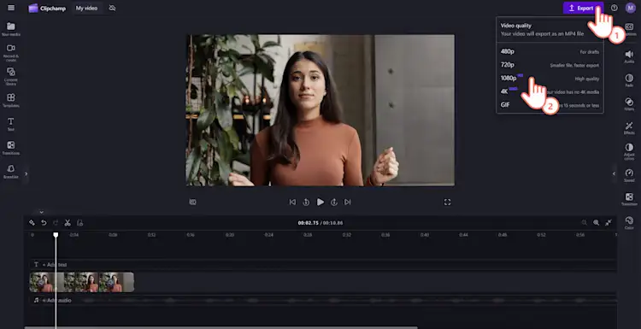Viewport: 641px width, 329px height.
Task: Click the video preview canvas
Action: click(320, 110)
